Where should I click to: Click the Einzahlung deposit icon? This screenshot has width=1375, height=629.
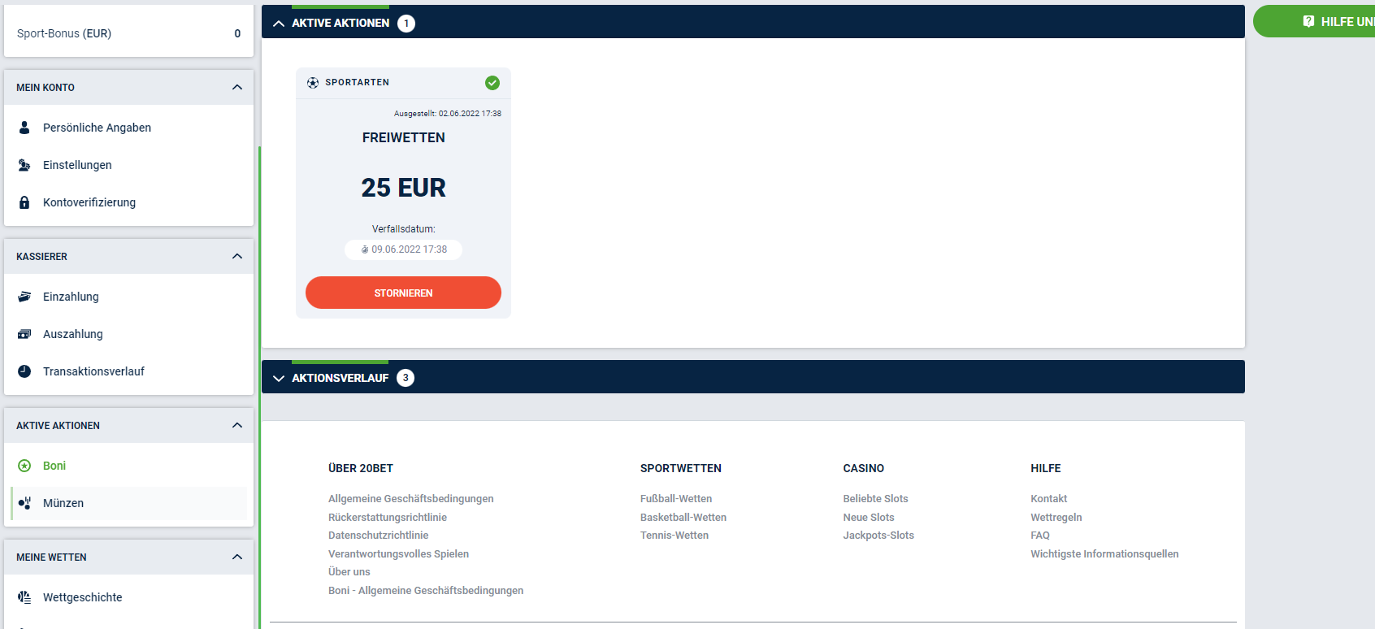click(24, 297)
